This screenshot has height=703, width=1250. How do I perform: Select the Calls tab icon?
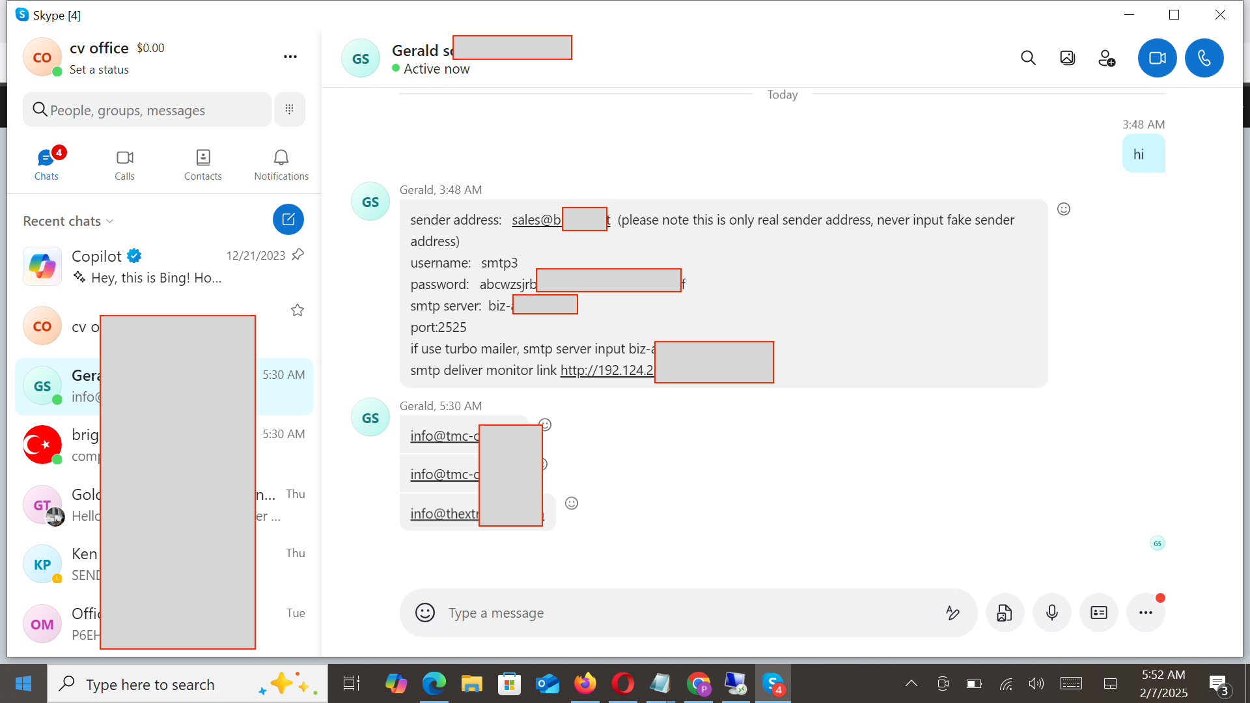pyautogui.click(x=124, y=163)
